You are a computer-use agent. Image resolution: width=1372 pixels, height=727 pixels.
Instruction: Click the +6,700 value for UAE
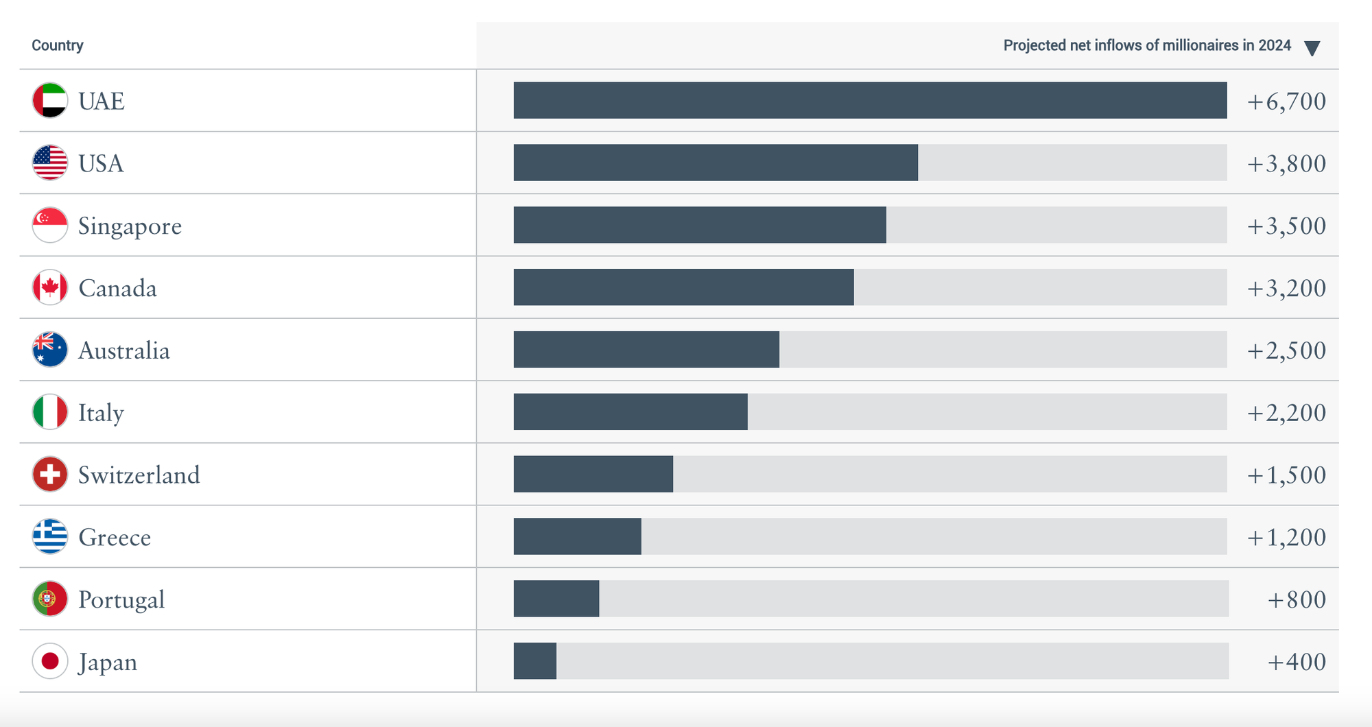pyautogui.click(x=1286, y=102)
